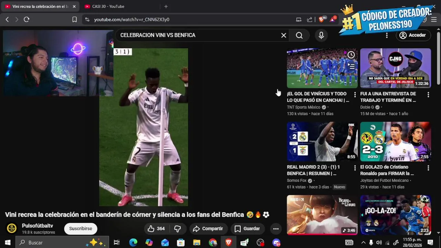
Task: Open the Cristiano Ronaldo 2-3 thumbnail
Action: pos(396,142)
